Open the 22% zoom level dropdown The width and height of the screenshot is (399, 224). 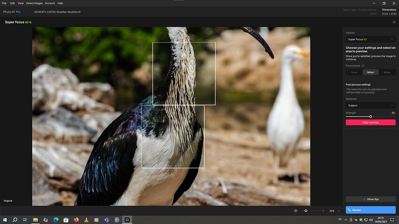click(x=334, y=211)
